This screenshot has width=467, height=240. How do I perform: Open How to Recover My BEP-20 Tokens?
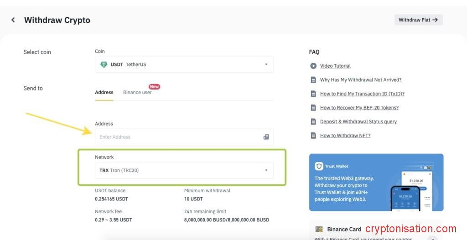359,108
